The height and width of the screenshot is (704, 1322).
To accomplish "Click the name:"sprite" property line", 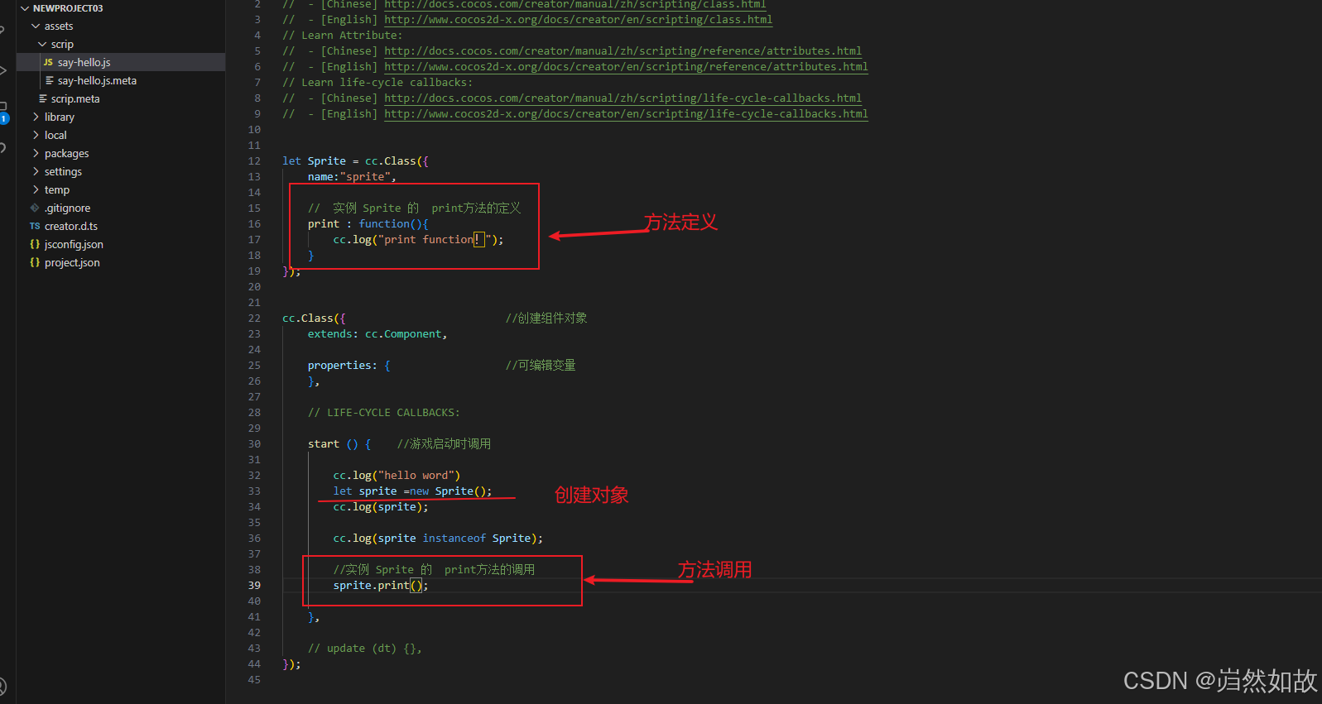I will 352,177.
